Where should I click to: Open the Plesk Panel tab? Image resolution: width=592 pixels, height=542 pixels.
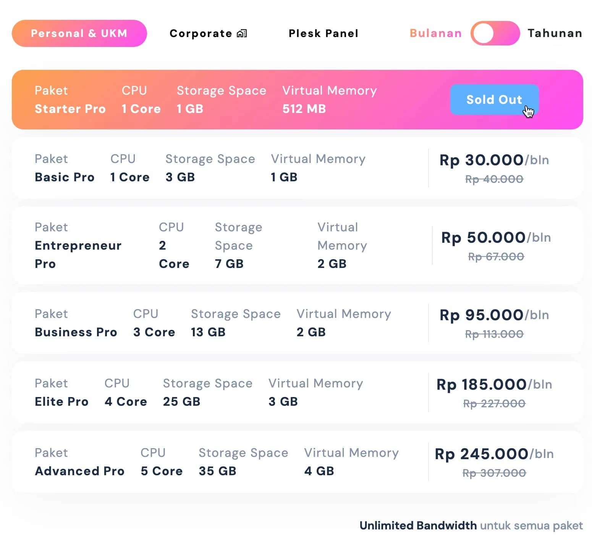[323, 33]
